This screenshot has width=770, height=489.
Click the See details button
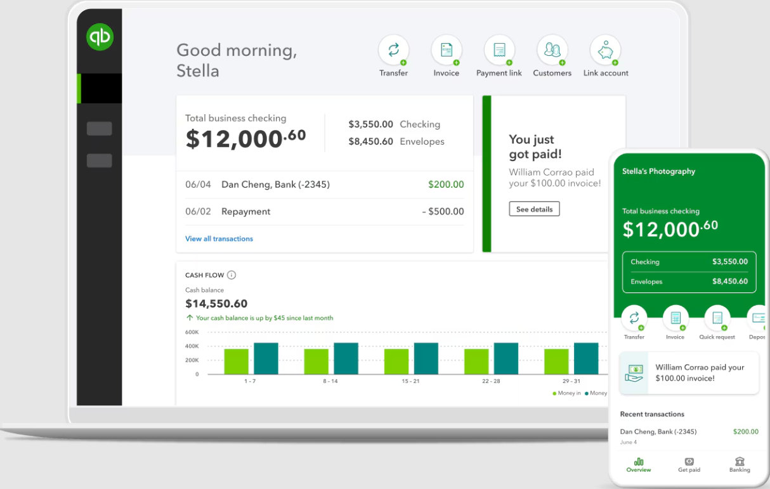click(534, 209)
